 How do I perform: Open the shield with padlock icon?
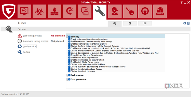tap(85, 11)
